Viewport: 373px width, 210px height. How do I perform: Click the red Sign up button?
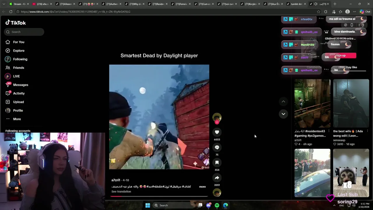(341, 56)
